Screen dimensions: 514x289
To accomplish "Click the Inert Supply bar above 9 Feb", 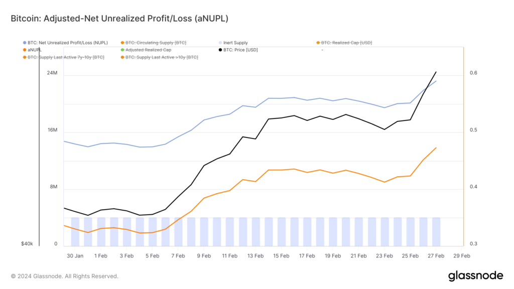I will (204, 232).
